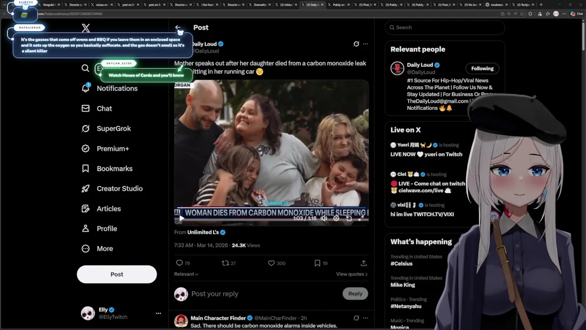Like the post with 300 likes
586x330 pixels.
[271, 263]
